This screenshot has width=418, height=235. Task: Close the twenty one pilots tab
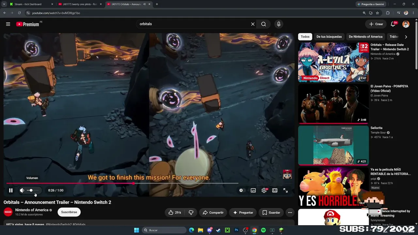pos(101,4)
